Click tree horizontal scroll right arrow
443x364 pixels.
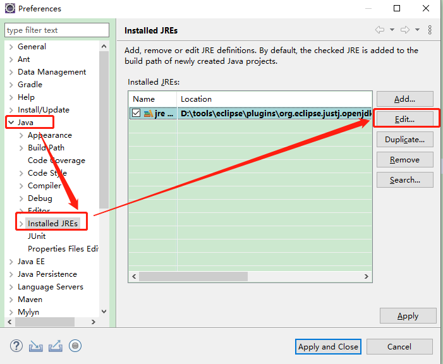click(94, 322)
